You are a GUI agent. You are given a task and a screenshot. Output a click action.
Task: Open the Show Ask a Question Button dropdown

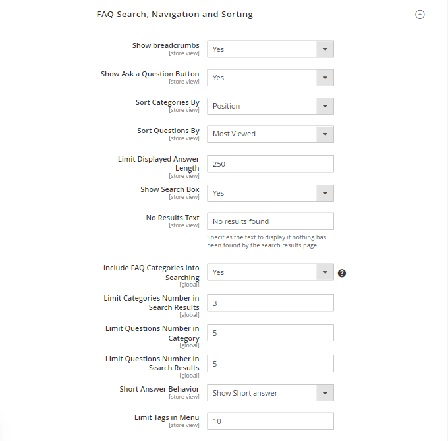coord(270,78)
